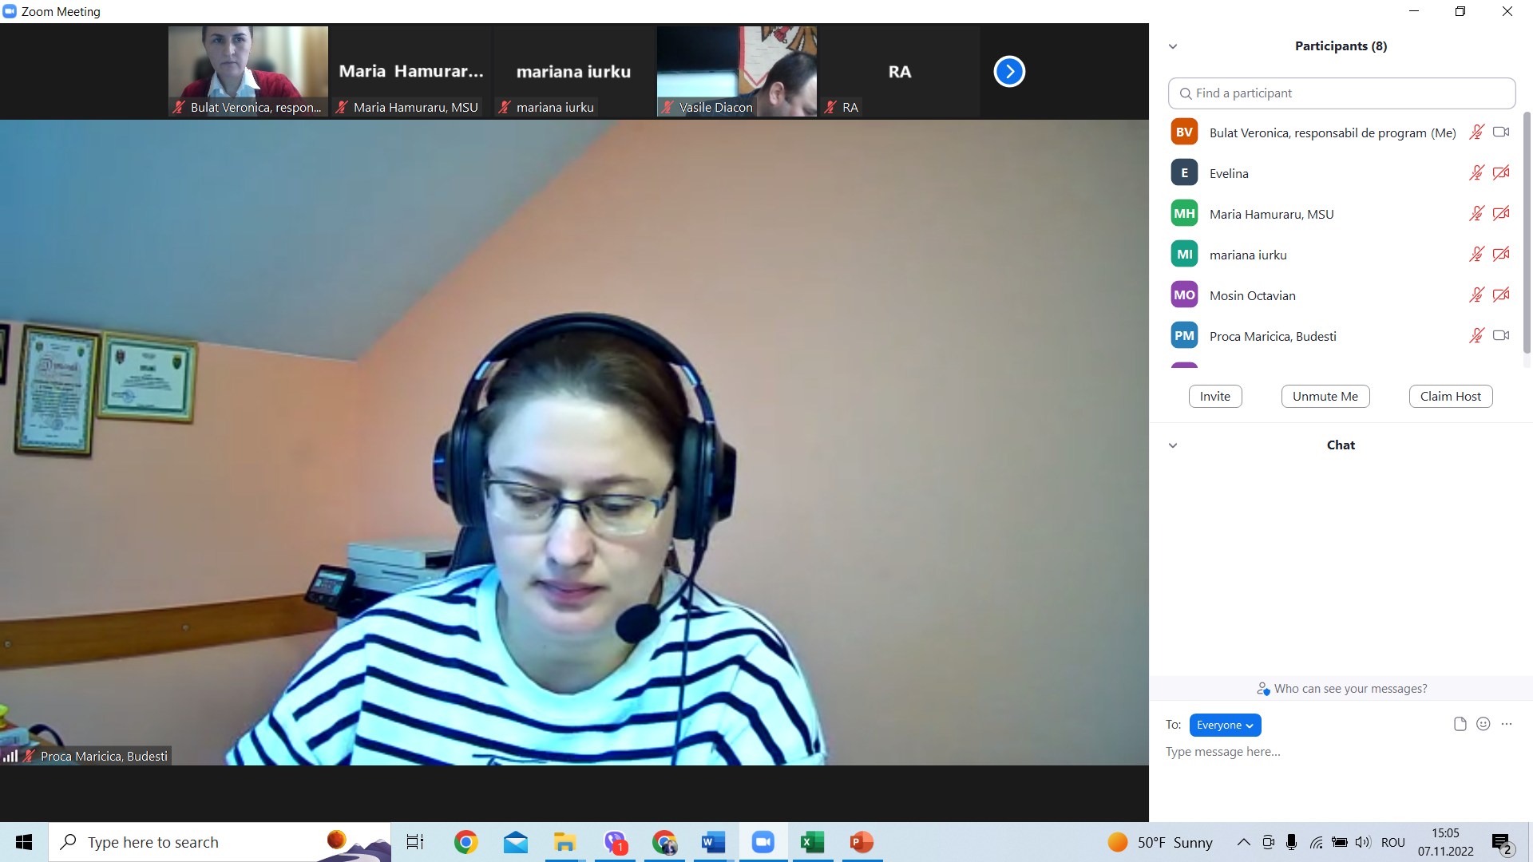Click the participants list scrollbar
This screenshot has height=862, width=1533.
(1527, 231)
